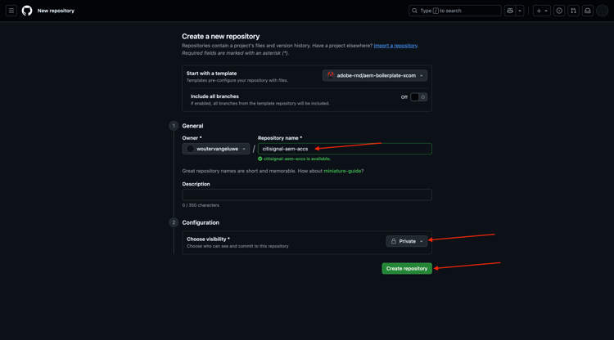Click the 'Choose visibility *' label
The width and height of the screenshot is (614, 340).
[x=208, y=239]
